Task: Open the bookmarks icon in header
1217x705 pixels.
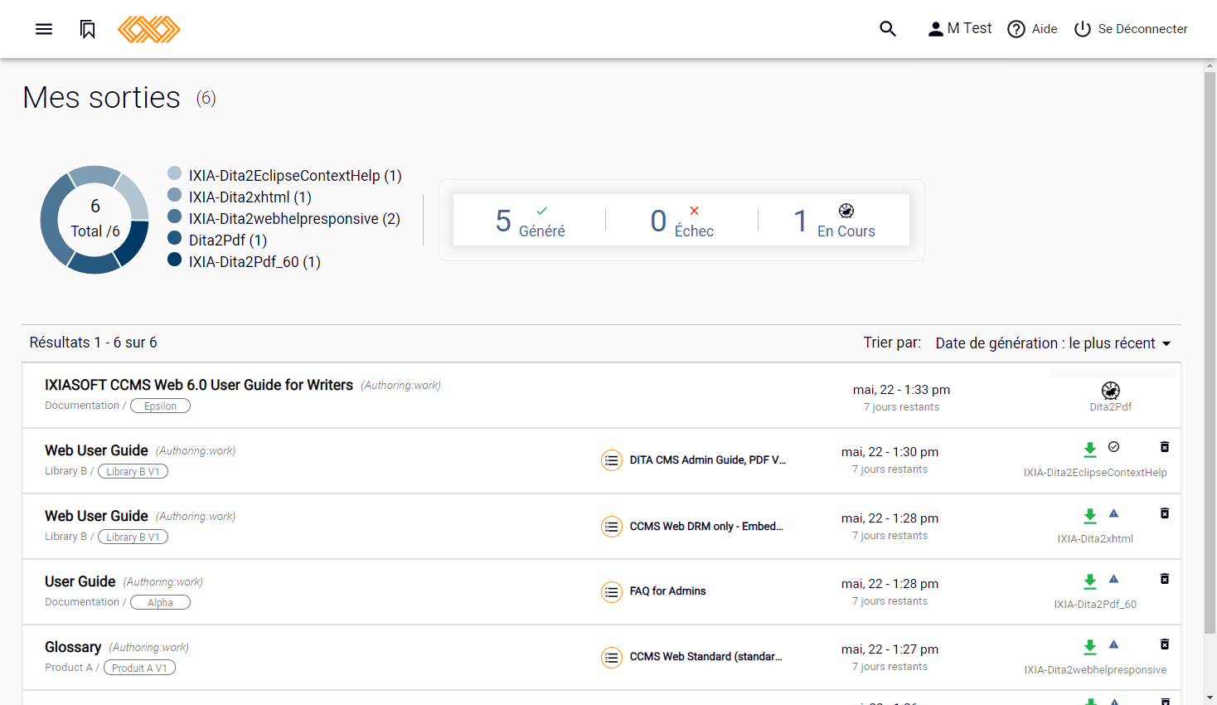Action: point(88,29)
